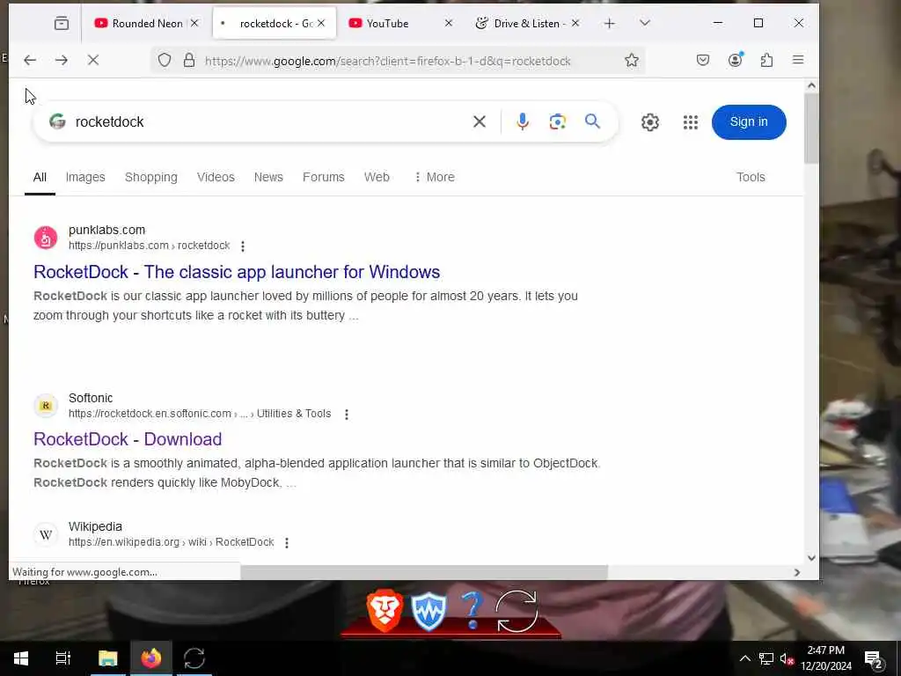Click the horizontal page scrollbar
This screenshot has width=901, height=676.
pos(424,572)
